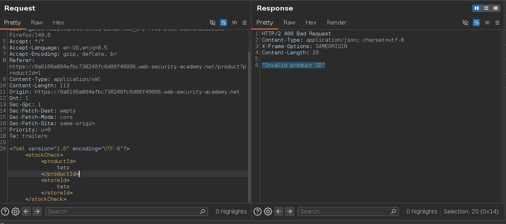Click Request '0 highlights' label
This screenshot has height=224, width=506.
[231, 211]
